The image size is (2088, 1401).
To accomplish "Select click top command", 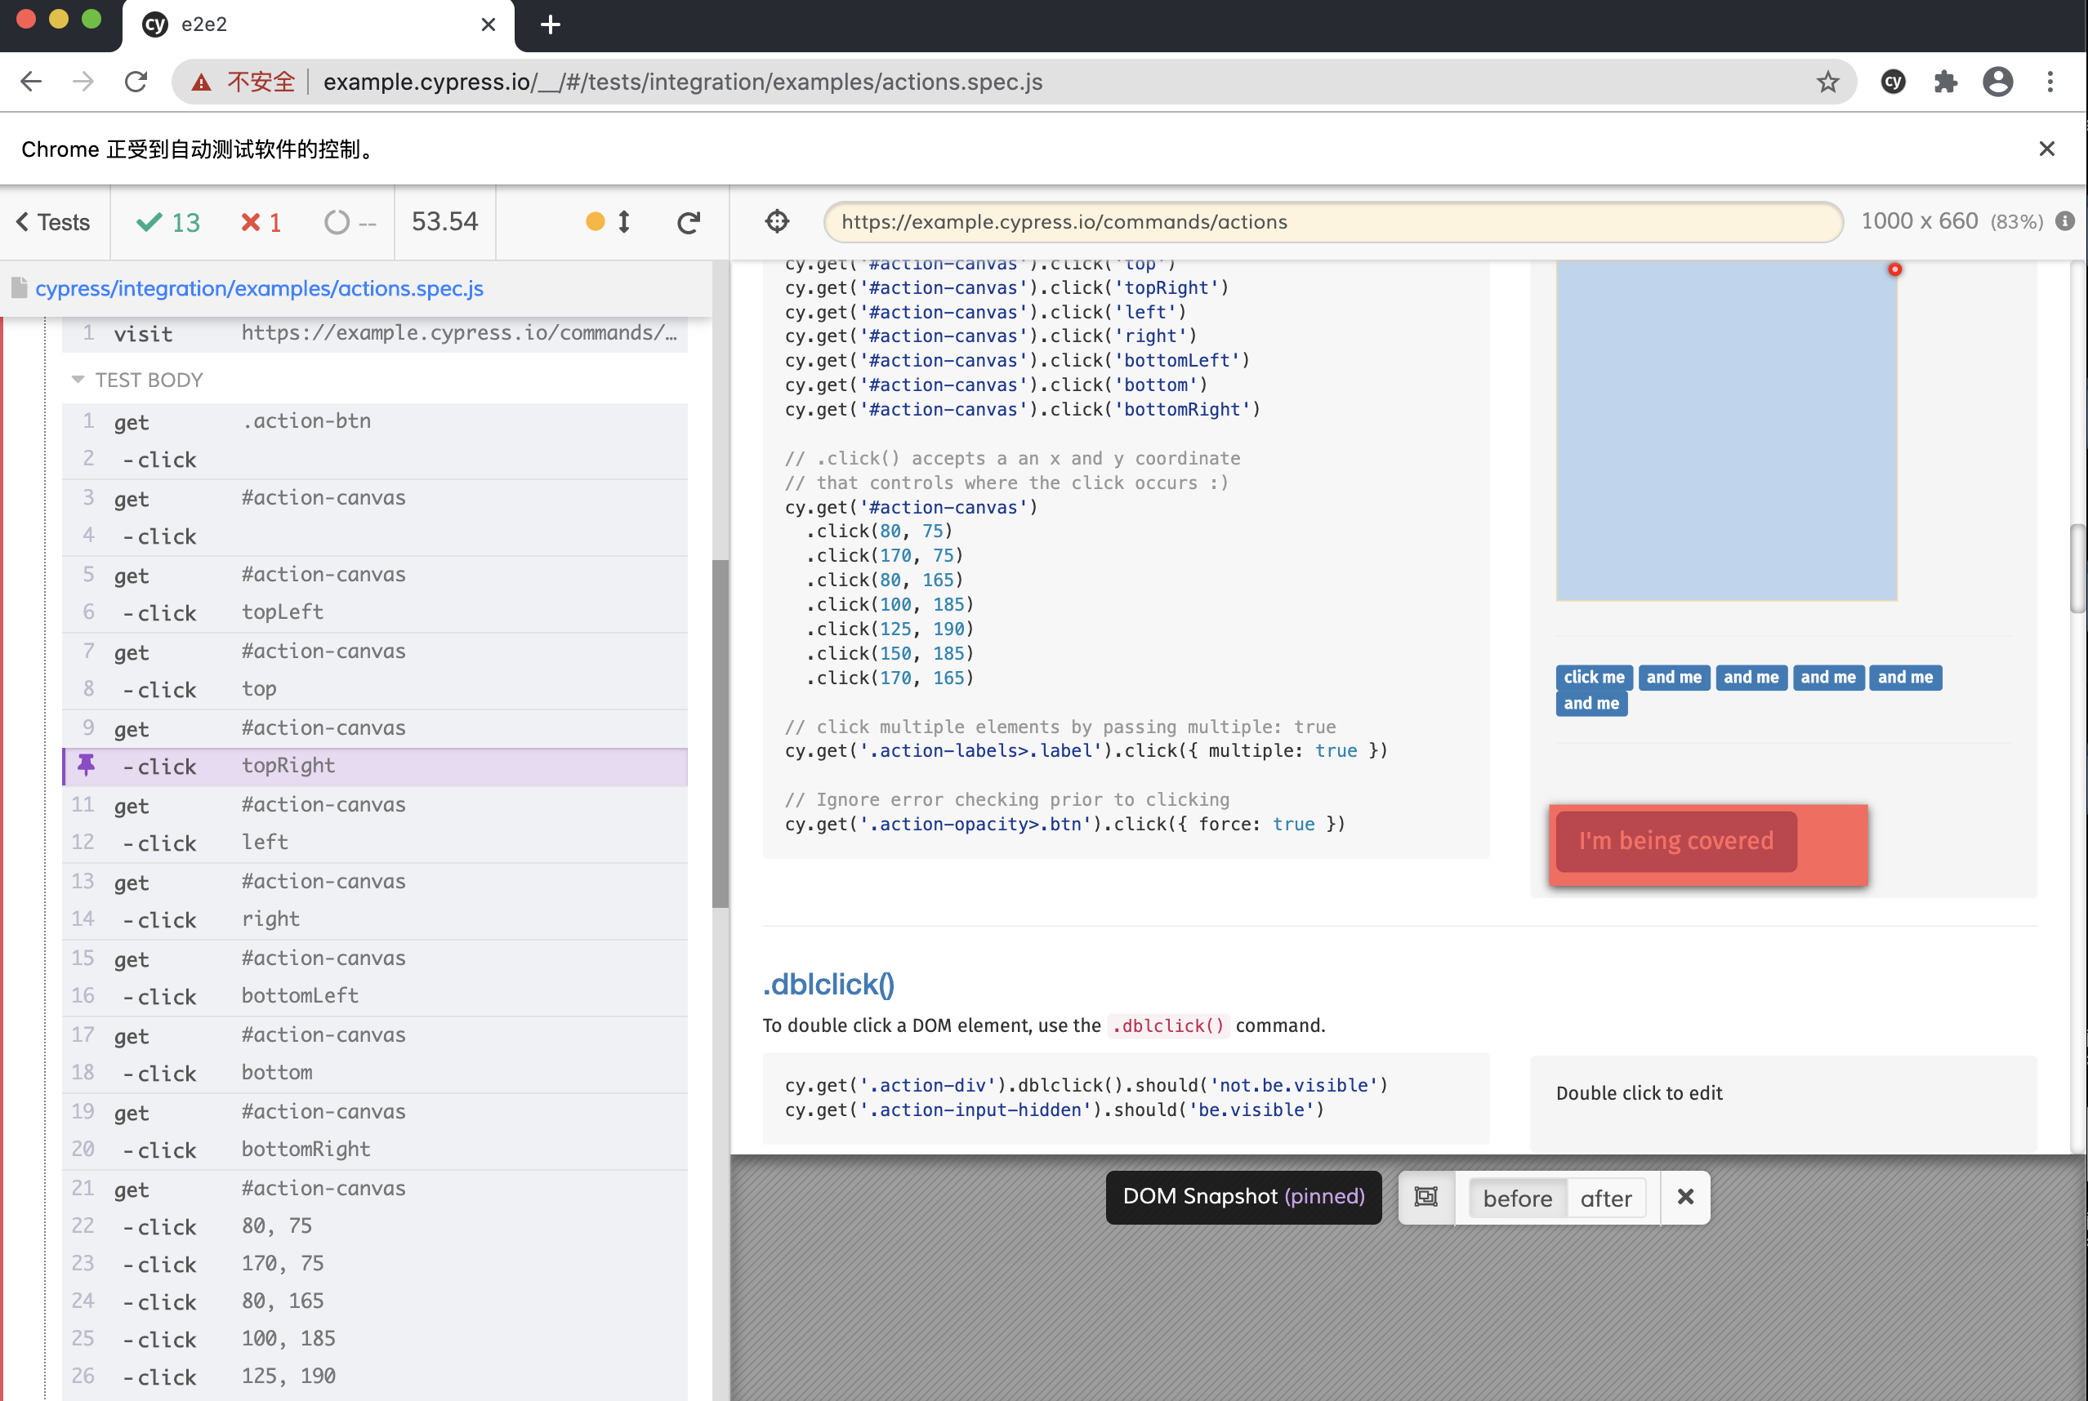I will (x=376, y=690).
